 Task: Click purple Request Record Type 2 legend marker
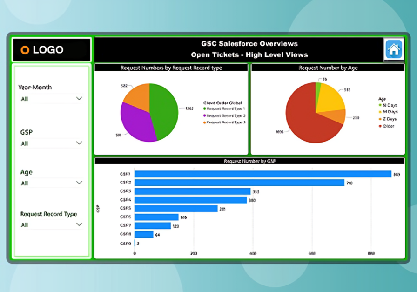[204, 115]
